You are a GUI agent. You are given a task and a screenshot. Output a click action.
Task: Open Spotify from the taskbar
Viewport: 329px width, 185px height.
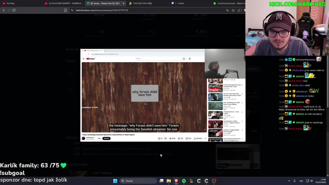pos(184,181)
